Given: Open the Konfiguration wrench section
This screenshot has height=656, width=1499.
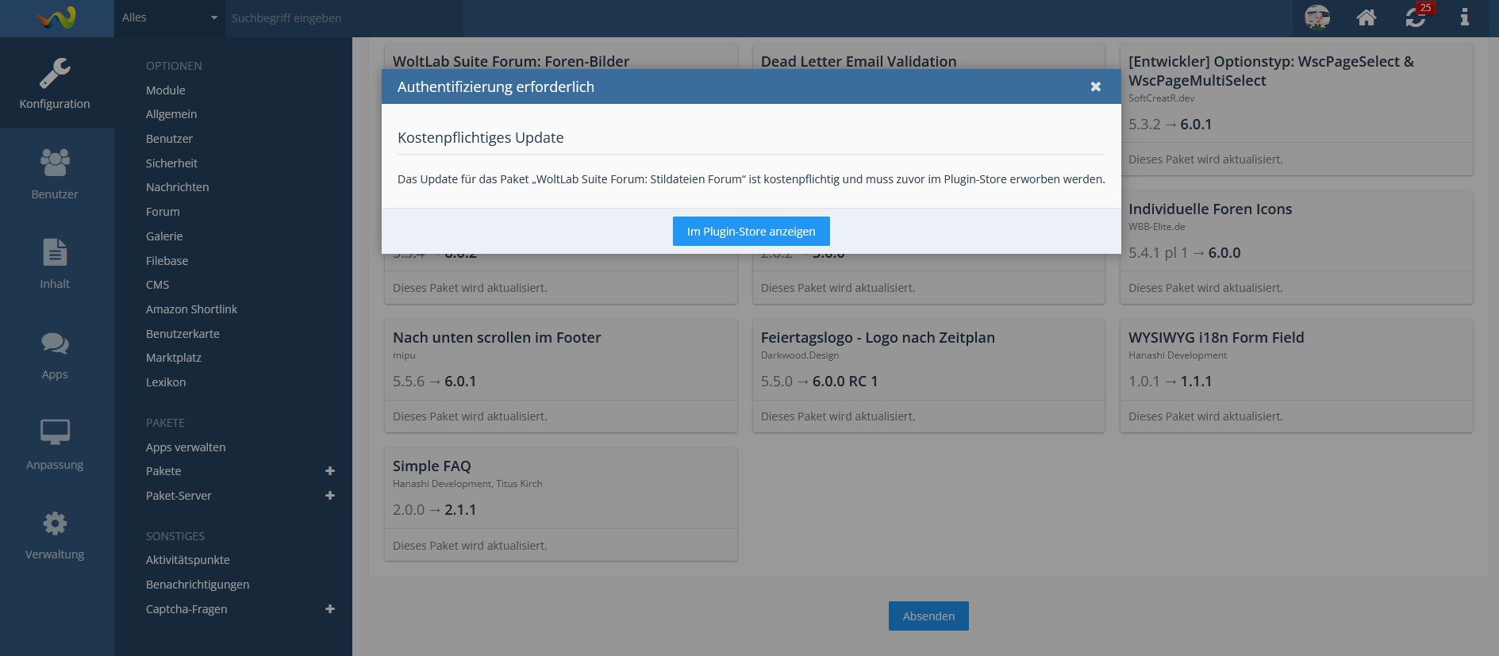Looking at the screenshot, I should tap(55, 83).
